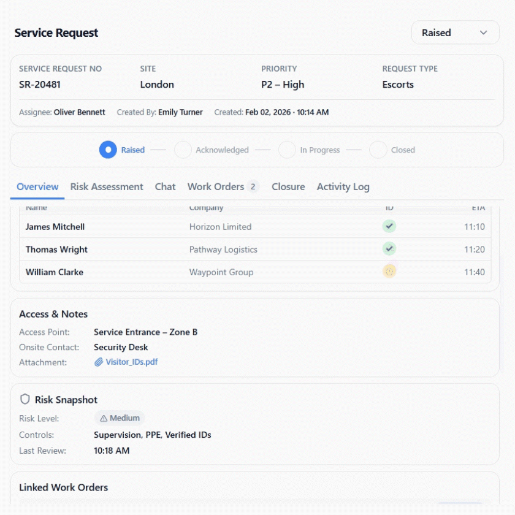Click the Medium risk warning triangle icon

[104, 418]
